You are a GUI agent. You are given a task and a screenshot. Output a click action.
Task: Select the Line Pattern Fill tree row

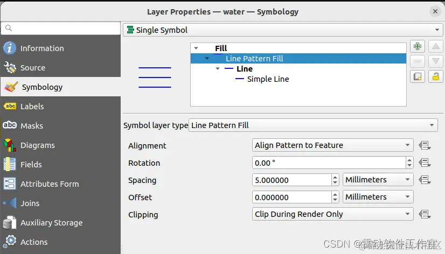(298, 59)
